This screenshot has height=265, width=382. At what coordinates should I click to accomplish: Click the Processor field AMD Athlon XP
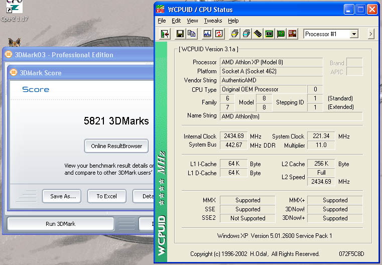(x=271, y=62)
